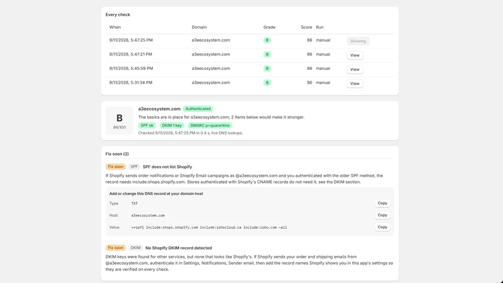Click the Grade column header
Screen dimensions: 503x283
click(269, 27)
